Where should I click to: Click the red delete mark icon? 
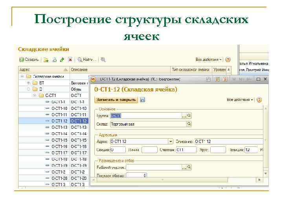pyautogui.click(x=70, y=60)
